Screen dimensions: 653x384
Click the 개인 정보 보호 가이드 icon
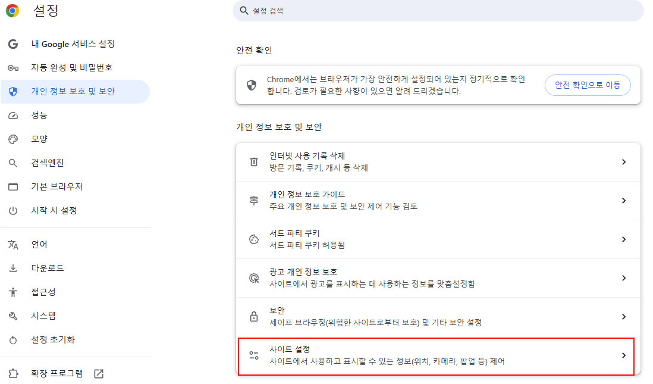254,201
